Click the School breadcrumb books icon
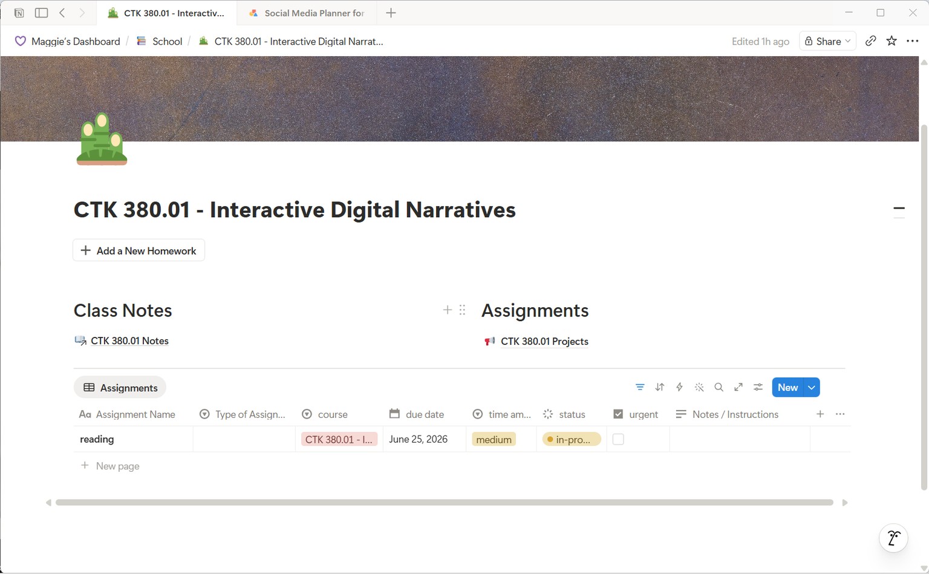Screen dimensions: 929x574 click(x=142, y=41)
